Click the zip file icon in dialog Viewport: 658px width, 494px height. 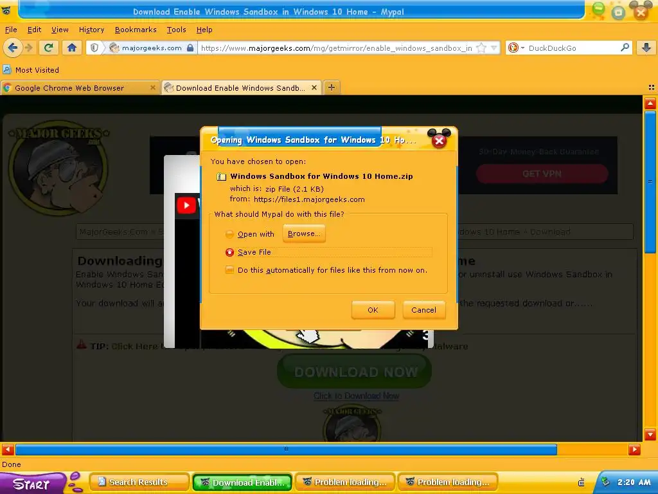point(221,176)
